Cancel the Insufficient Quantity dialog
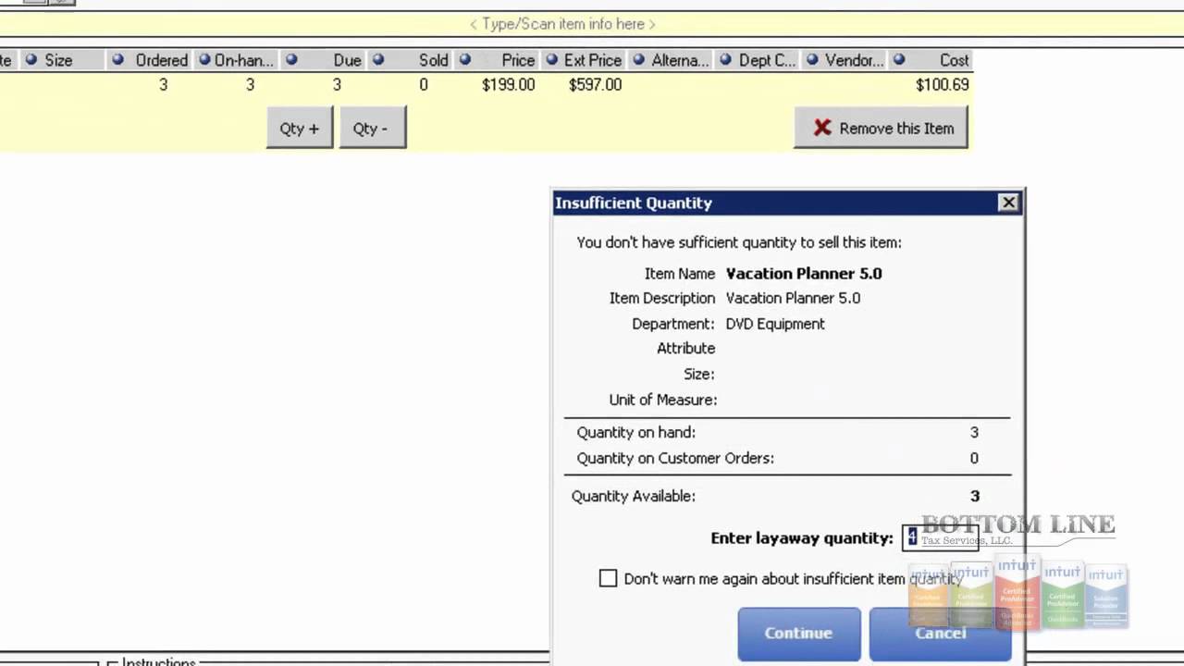 (940, 633)
